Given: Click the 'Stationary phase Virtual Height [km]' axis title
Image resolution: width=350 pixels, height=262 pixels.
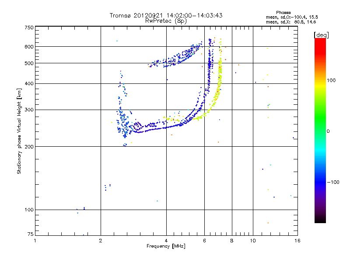Looking at the screenshot, I should pyautogui.click(x=19, y=131).
